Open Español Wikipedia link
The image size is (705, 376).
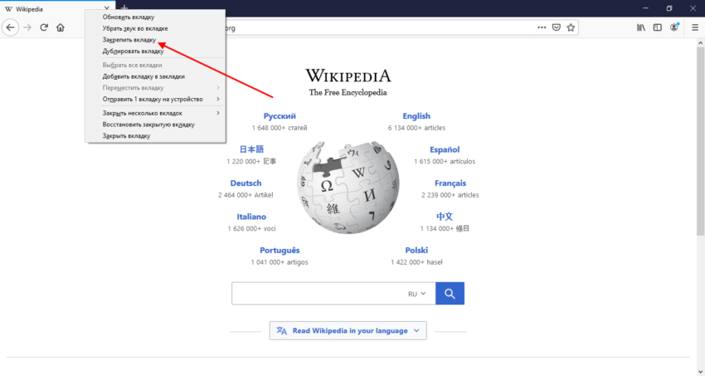click(445, 149)
